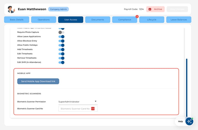198x130 pixels.
Task: Click the greyed-out save button near Archive
Action: (x=177, y=9)
